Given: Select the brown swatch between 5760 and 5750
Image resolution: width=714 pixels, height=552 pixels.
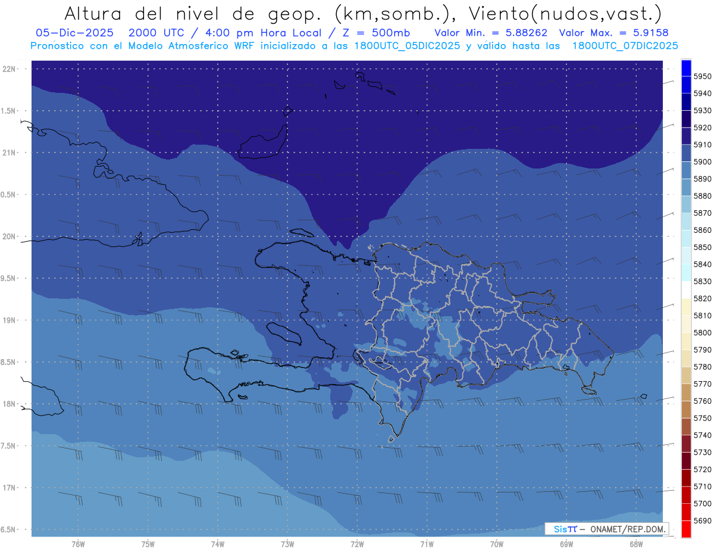Looking at the screenshot, I should pyautogui.click(x=686, y=410).
